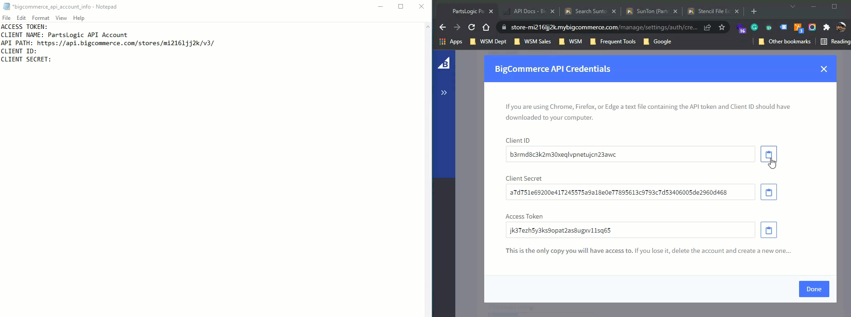Open Notepad Format menu
Viewport: 851px width, 317px height.
41,18
